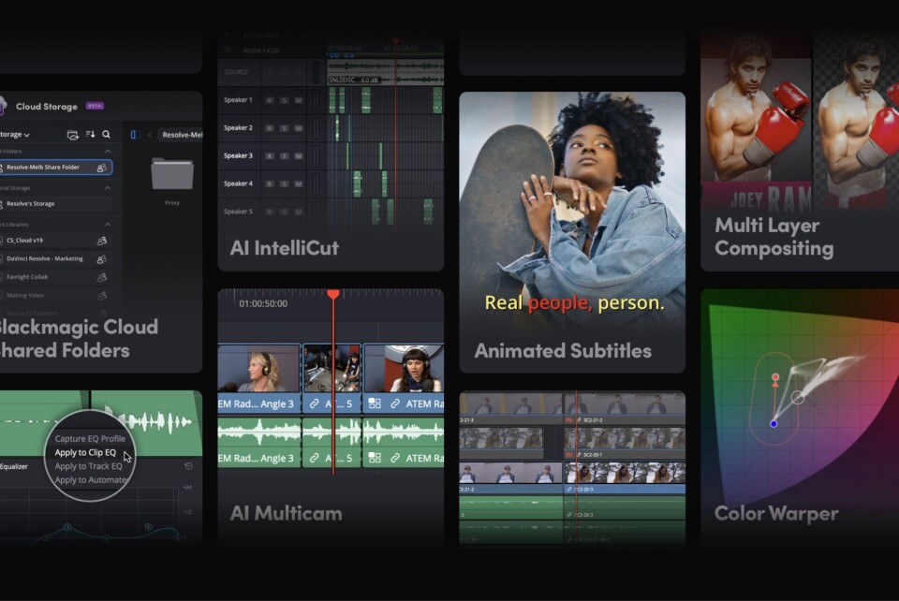This screenshot has height=601, width=899.
Task: Click the Equalizer reset icon
Action: (x=188, y=466)
